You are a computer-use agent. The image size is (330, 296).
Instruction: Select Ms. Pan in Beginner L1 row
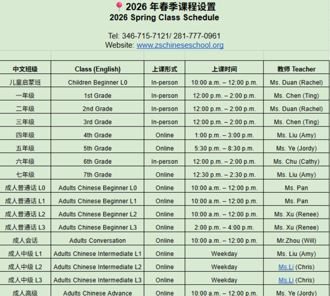[296, 199]
